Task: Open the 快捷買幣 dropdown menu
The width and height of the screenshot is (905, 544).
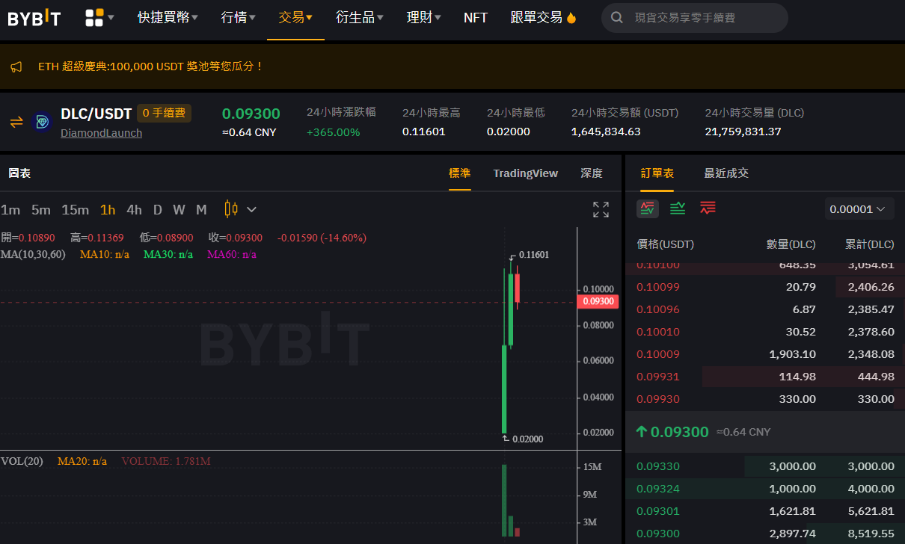Action: (x=168, y=17)
